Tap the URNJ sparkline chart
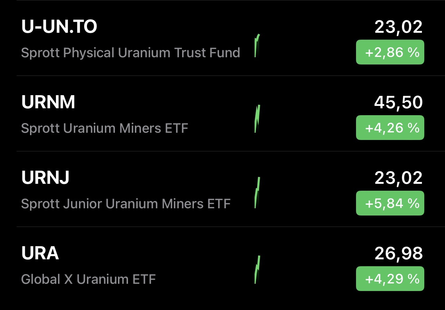 pos(257,193)
